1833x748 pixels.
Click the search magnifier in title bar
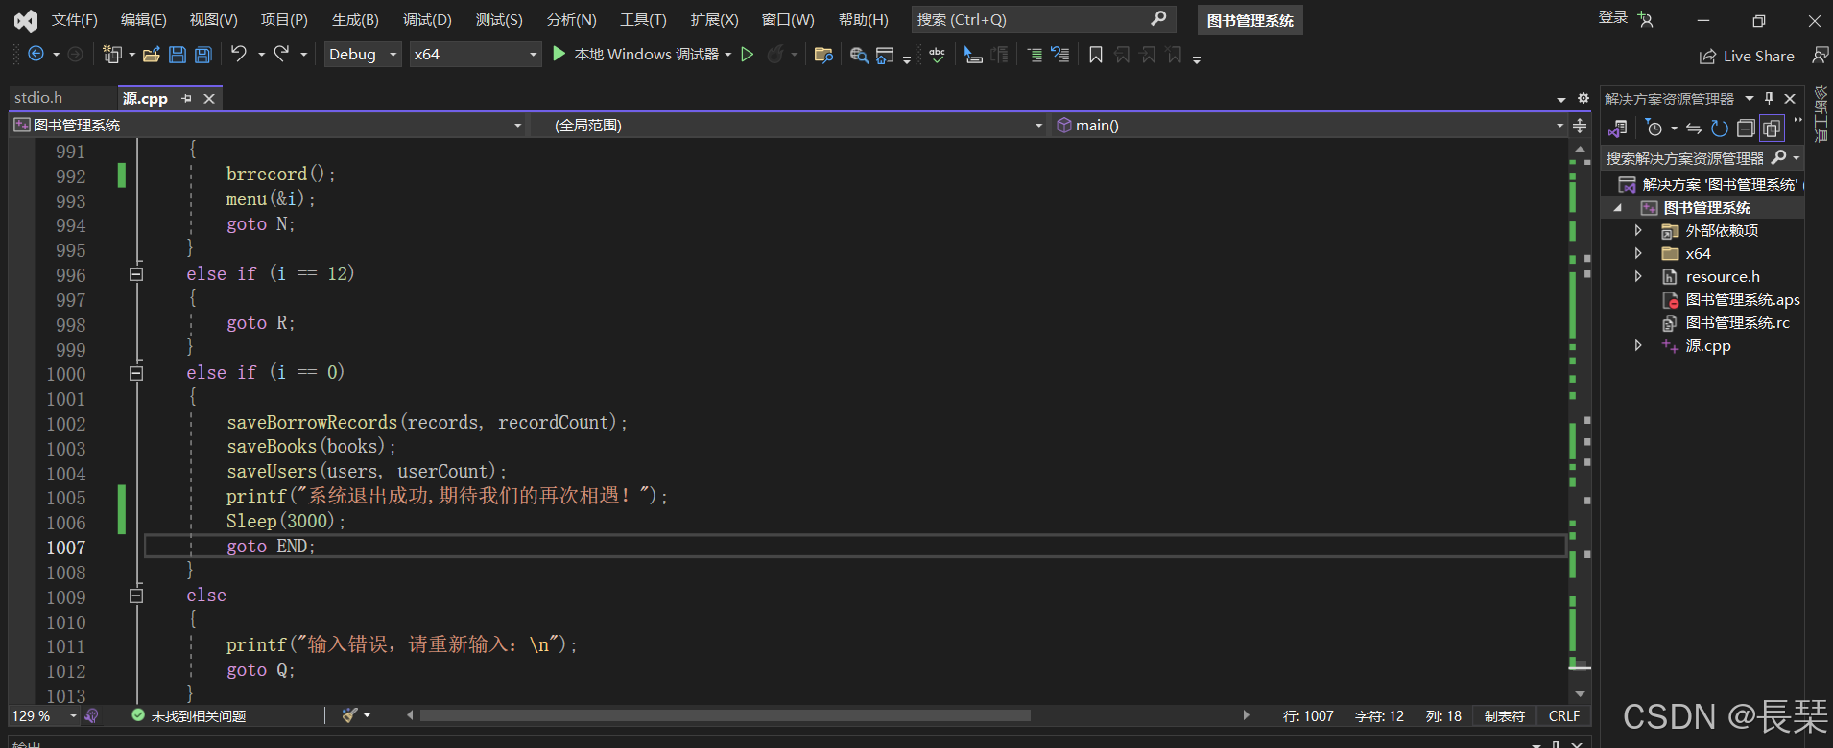[1158, 18]
